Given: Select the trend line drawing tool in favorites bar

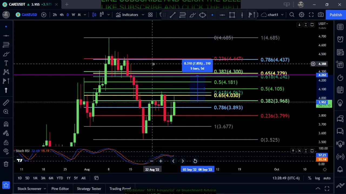Looking at the screenshot, I should [172, 15].
